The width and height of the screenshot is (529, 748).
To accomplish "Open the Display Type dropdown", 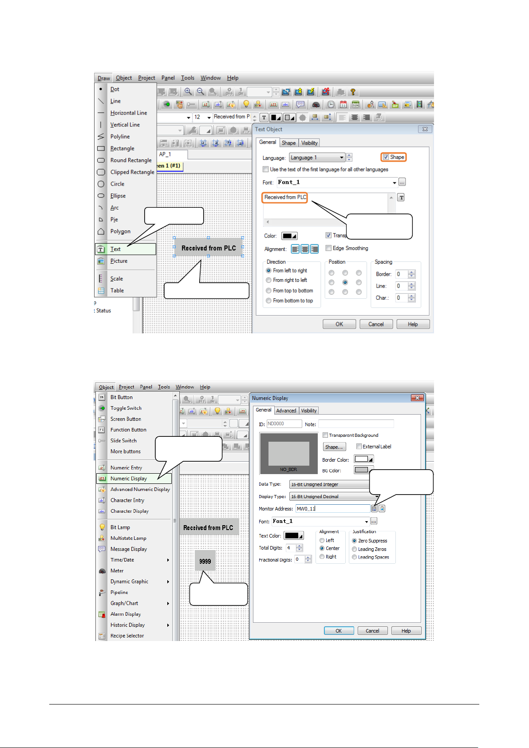I will (x=377, y=497).
